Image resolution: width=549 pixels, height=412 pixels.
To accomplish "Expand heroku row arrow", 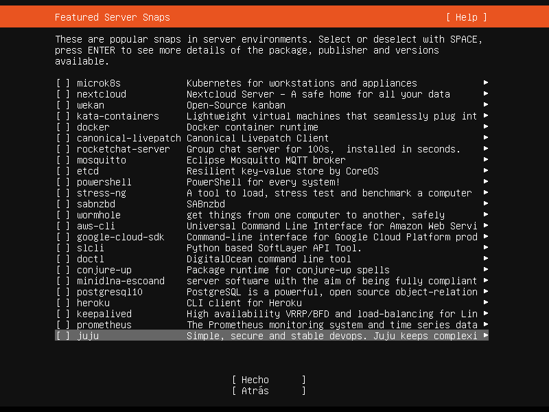I will (486, 302).
